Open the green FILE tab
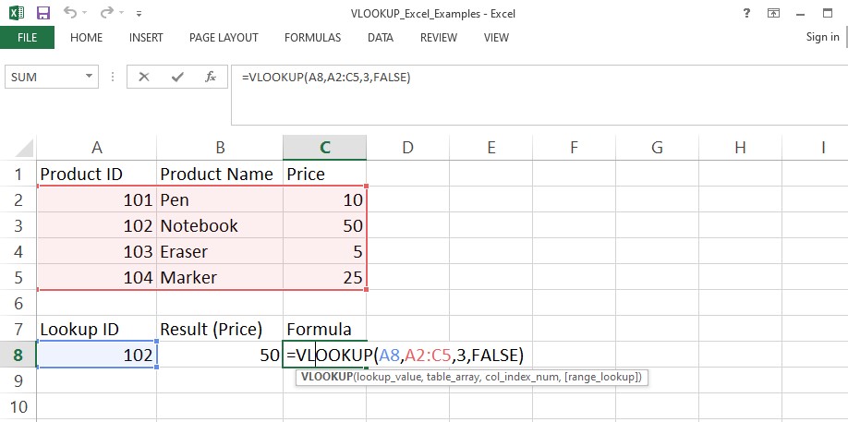Image resolution: width=848 pixels, height=422 pixels. pyautogui.click(x=27, y=38)
